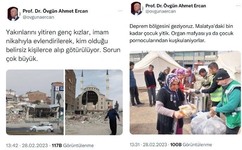Open left tweet author name Prof. Dr. Övgün Ahmet Ercan
The image size is (242, 150).
pyautogui.click(x=55, y=11)
